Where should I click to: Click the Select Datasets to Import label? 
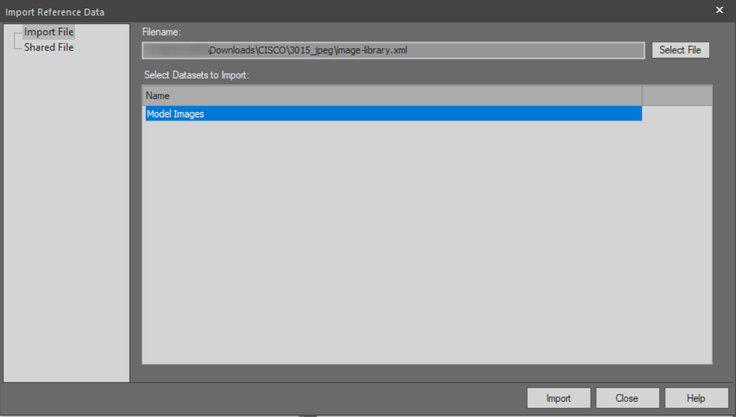pyautogui.click(x=196, y=75)
